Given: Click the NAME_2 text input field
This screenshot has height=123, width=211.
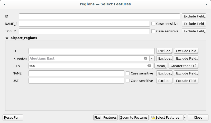Looking at the screenshot, I should [x=84, y=24].
